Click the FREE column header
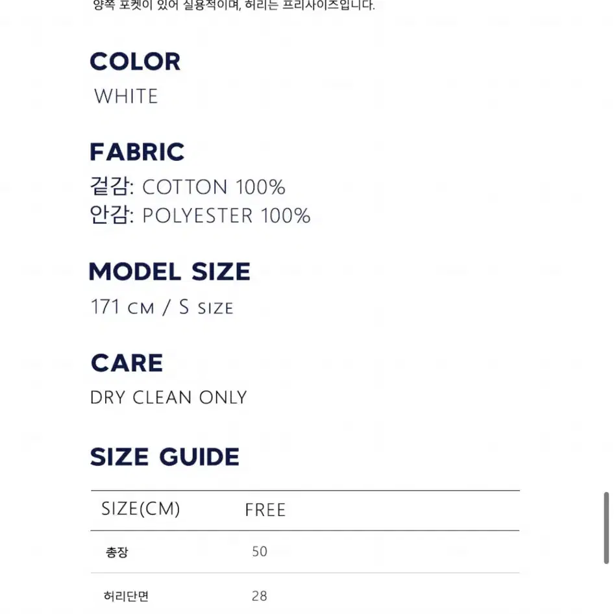614x614 pixels. click(x=265, y=510)
